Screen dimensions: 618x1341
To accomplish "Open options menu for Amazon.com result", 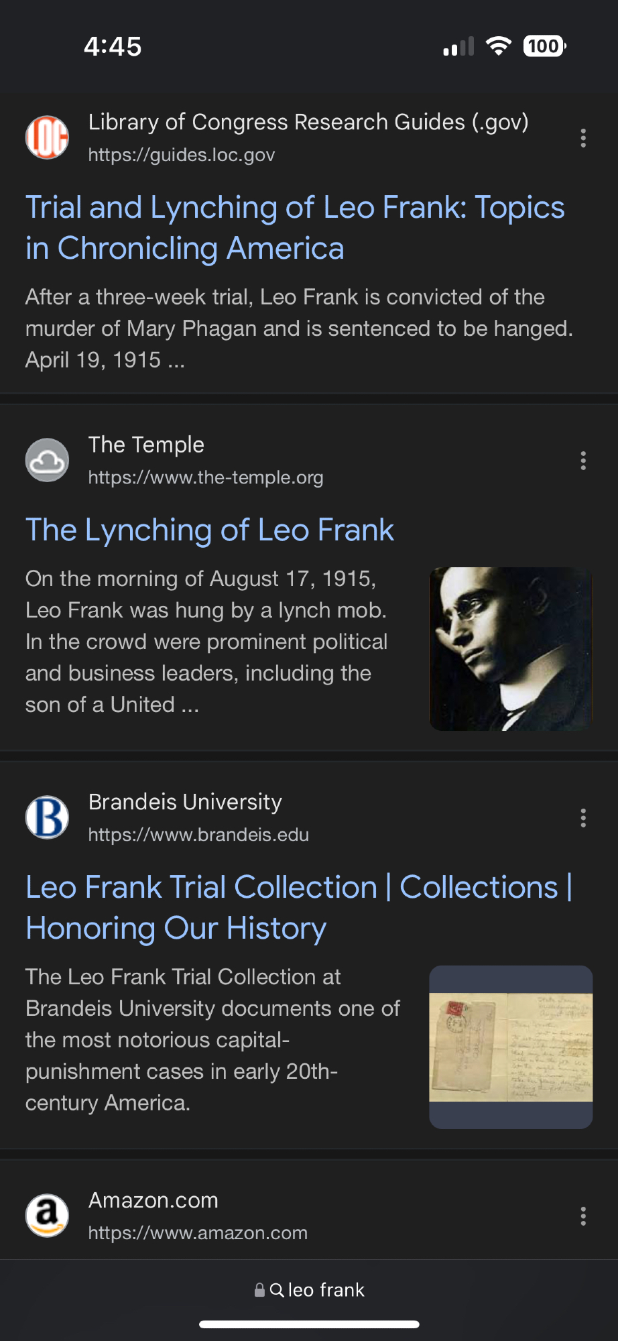I will click(x=583, y=1216).
